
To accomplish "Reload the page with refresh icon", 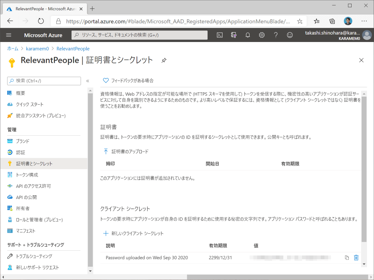I will tap(41, 21).
